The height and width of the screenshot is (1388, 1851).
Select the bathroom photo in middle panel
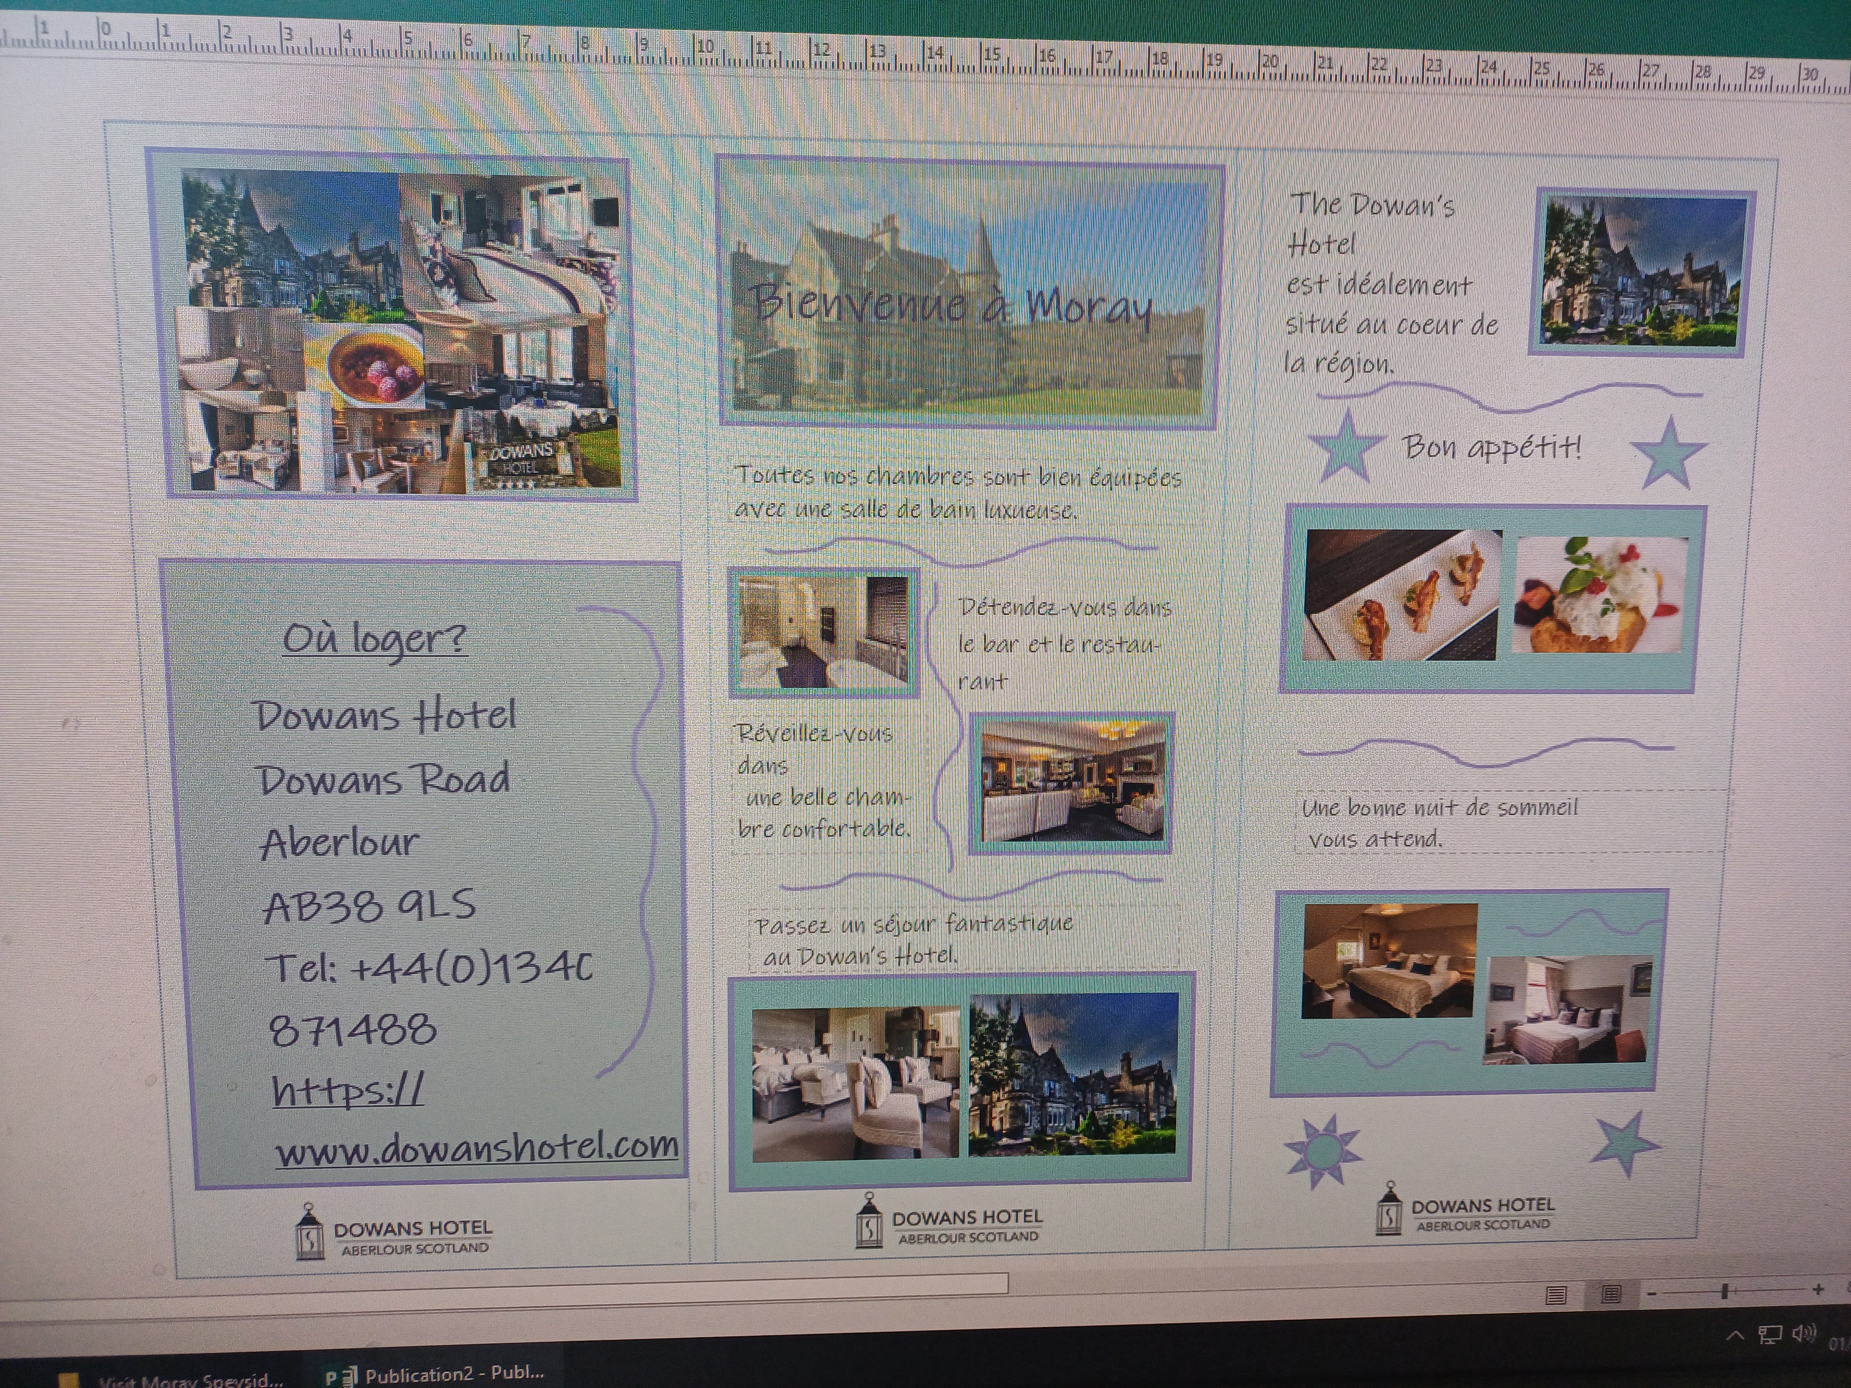[x=823, y=632]
